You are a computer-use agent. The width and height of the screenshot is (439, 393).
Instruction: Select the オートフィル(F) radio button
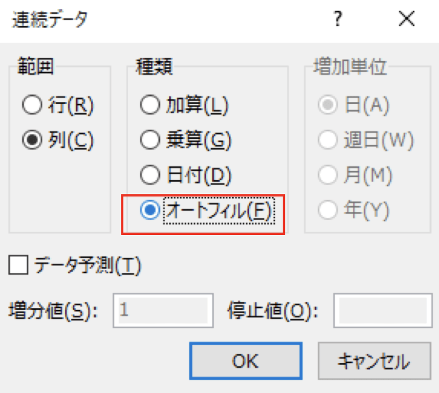click(149, 211)
